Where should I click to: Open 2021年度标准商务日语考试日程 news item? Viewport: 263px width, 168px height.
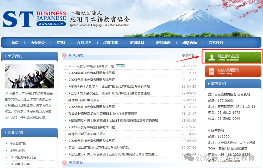point(92,127)
